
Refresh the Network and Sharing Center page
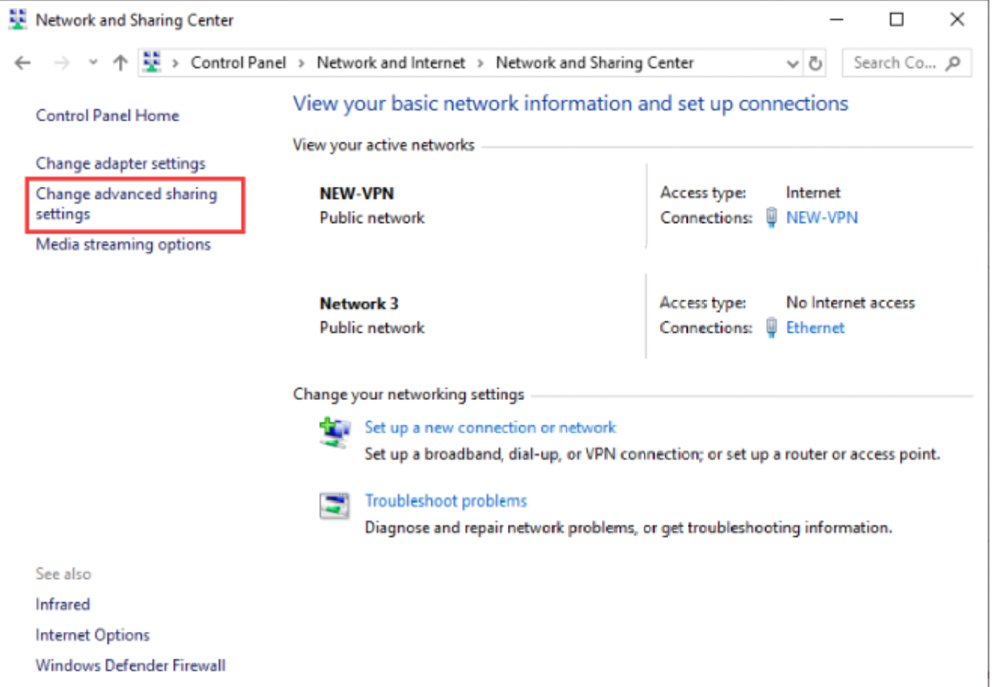pos(815,63)
